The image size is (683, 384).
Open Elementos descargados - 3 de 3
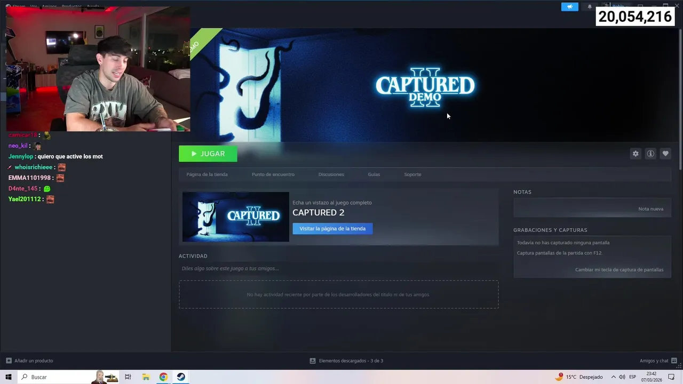point(351,361)
